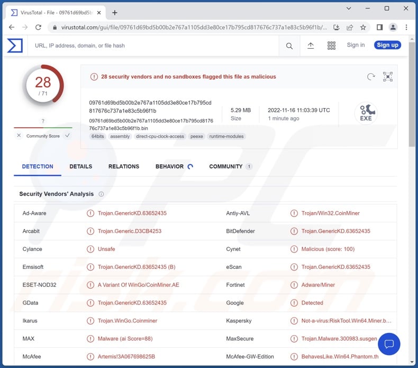Click the 64bits tag
Screen dimensions: 418x368
[97, 136]
